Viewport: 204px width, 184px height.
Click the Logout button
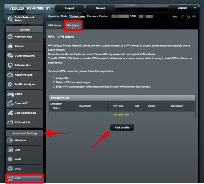pos(70,8)
